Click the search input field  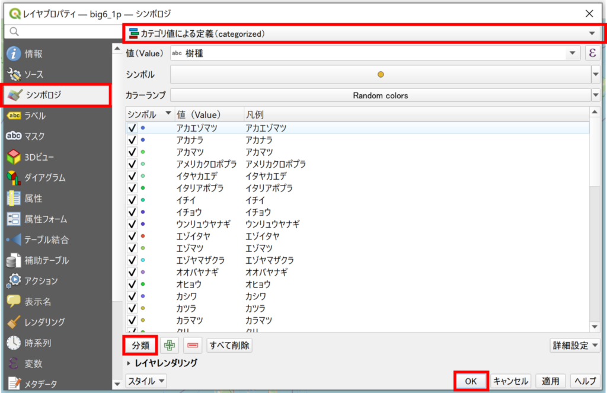63,32
